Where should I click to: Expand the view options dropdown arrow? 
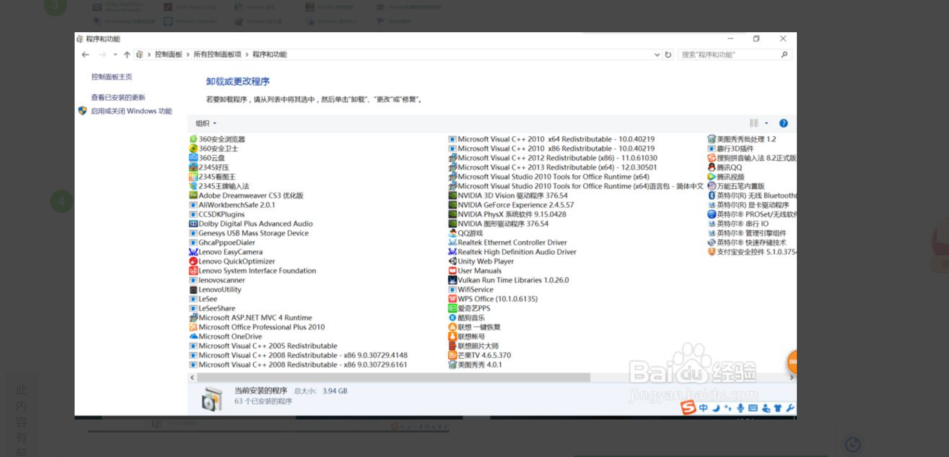[x=767, y=123]
